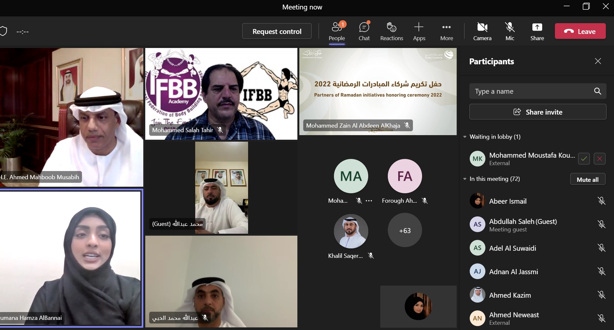
Task: Click Adnan Al Jassmi's mic icon
Action: pos(601,271)
